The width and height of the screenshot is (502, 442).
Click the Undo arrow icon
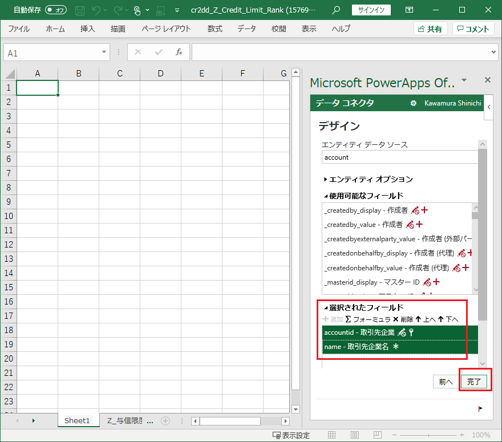pyautogui.click(x=96, y=10)
